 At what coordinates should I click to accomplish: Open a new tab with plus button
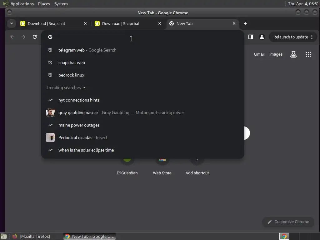[x=245, y=23]
